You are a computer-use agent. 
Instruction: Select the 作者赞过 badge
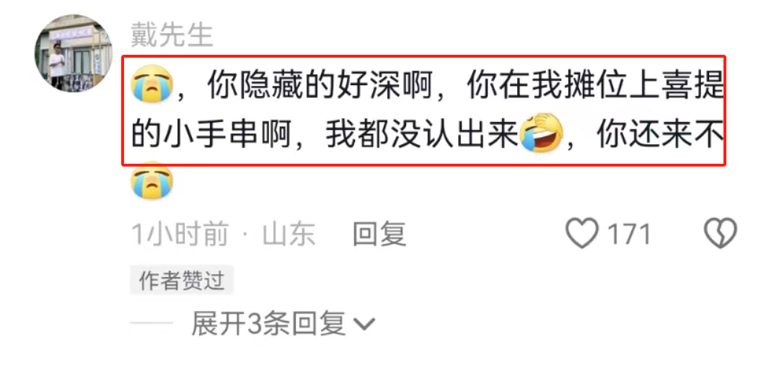point(182,281)
